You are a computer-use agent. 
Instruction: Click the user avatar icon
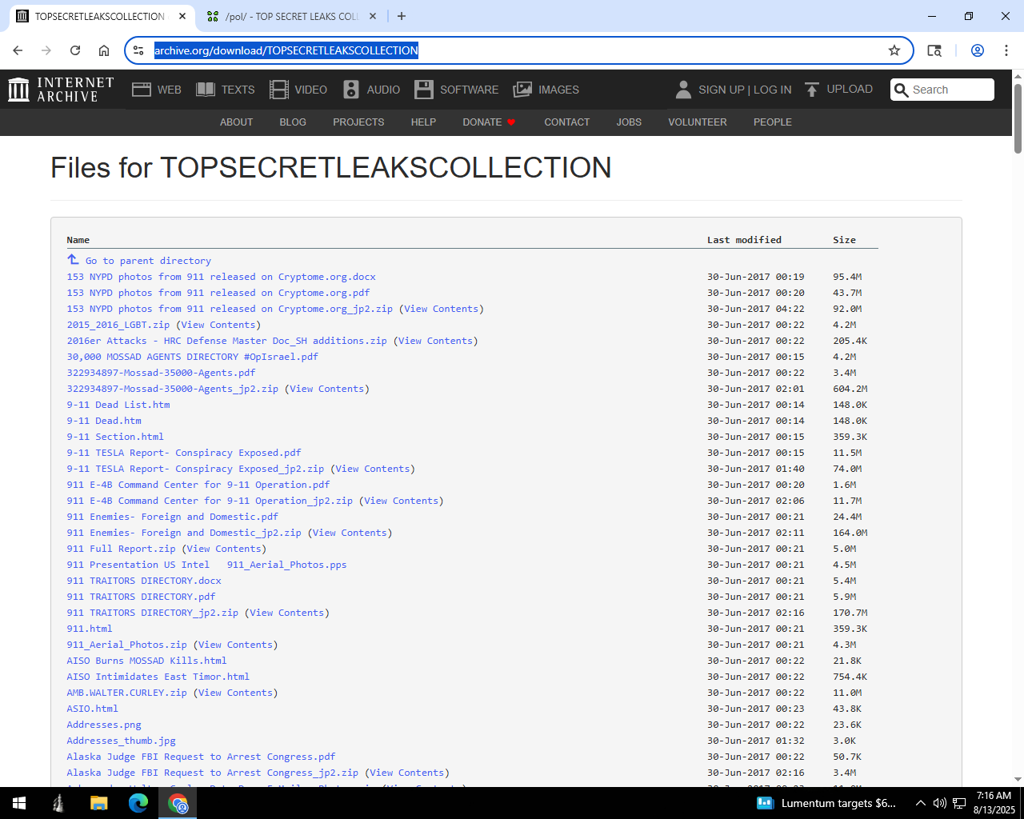click(683, 90)
